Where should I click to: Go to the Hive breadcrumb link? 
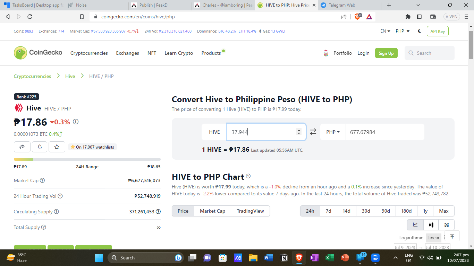pyautogui.click(x=70, y=76)
